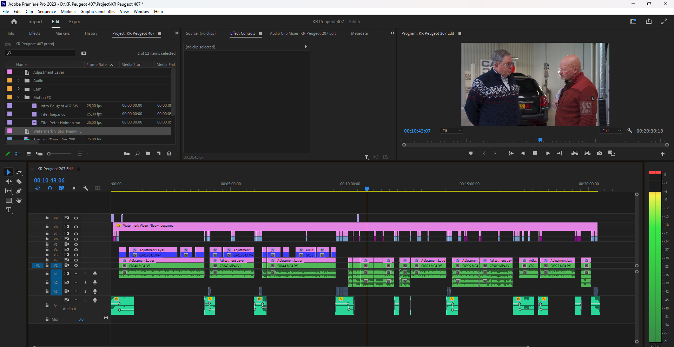Toggle V8 track output eye
Image resolution: width=674 pixels, height=347 pixels.
pos(76,227)
